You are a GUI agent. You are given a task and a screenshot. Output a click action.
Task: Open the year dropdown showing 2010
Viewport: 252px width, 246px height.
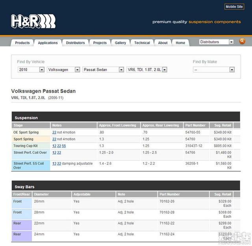click(31, 70)
